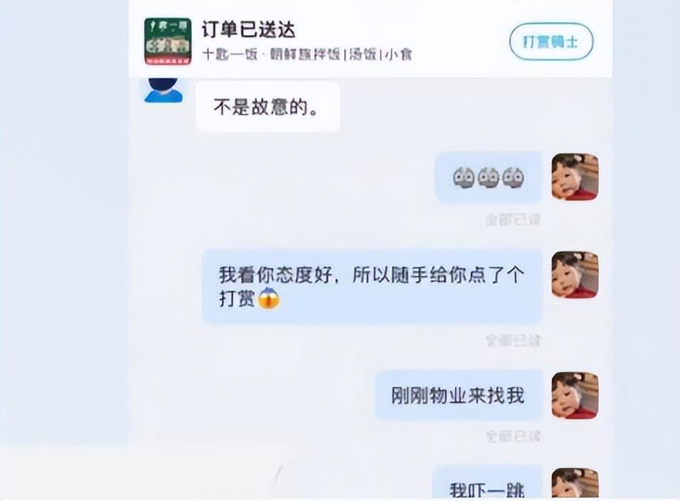Tap the middle emoji in the emoji message

[x=489, y=177]
